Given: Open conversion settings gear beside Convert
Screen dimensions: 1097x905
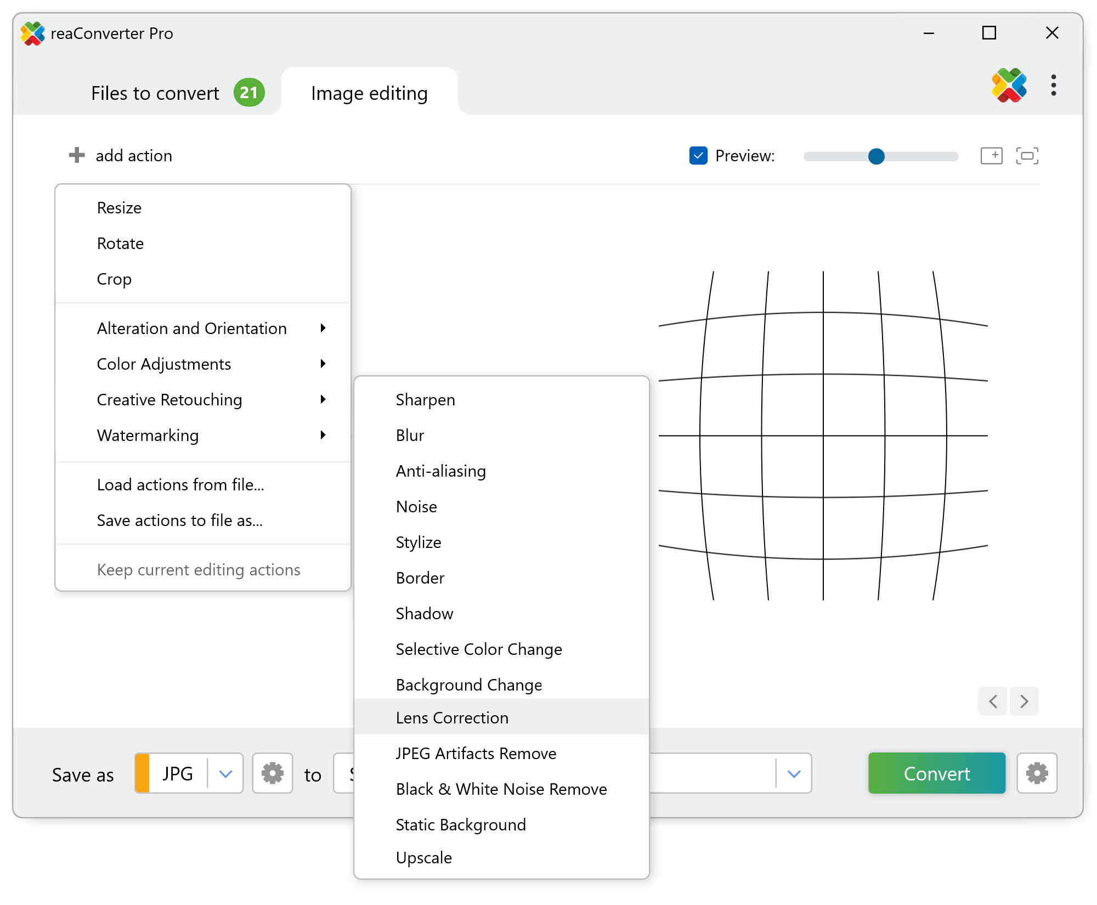Looking at the screenshot, I should pos(1037,773).
